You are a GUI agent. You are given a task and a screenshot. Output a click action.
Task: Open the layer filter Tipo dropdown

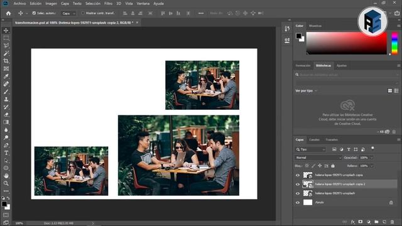[310, 149]
